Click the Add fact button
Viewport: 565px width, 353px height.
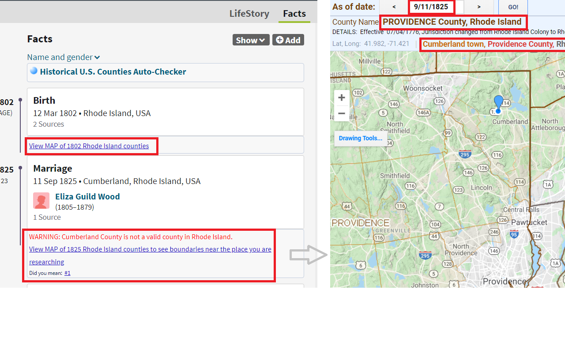[x=288, y=40]
